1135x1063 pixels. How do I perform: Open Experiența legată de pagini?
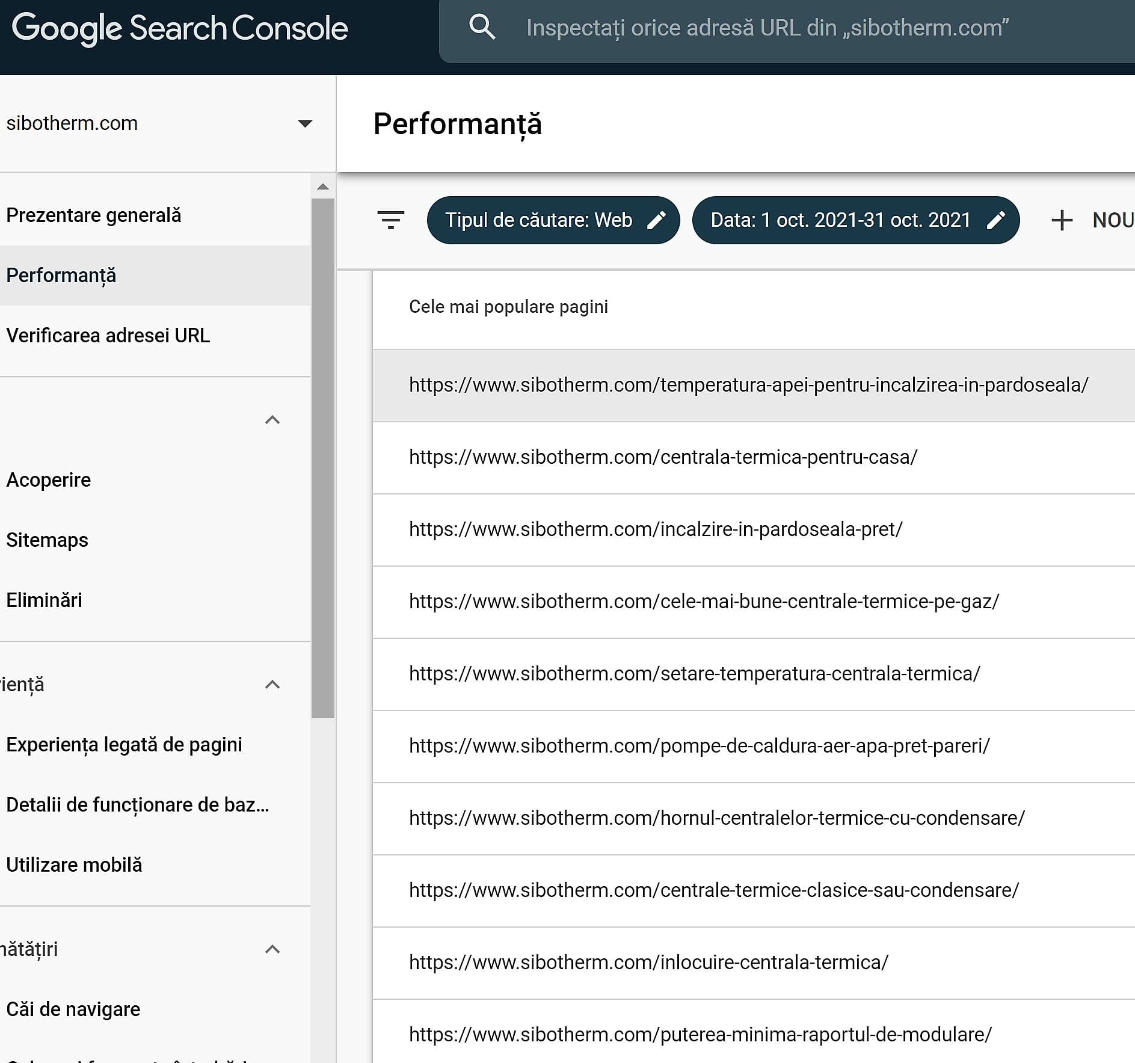[x=155, y=745]
